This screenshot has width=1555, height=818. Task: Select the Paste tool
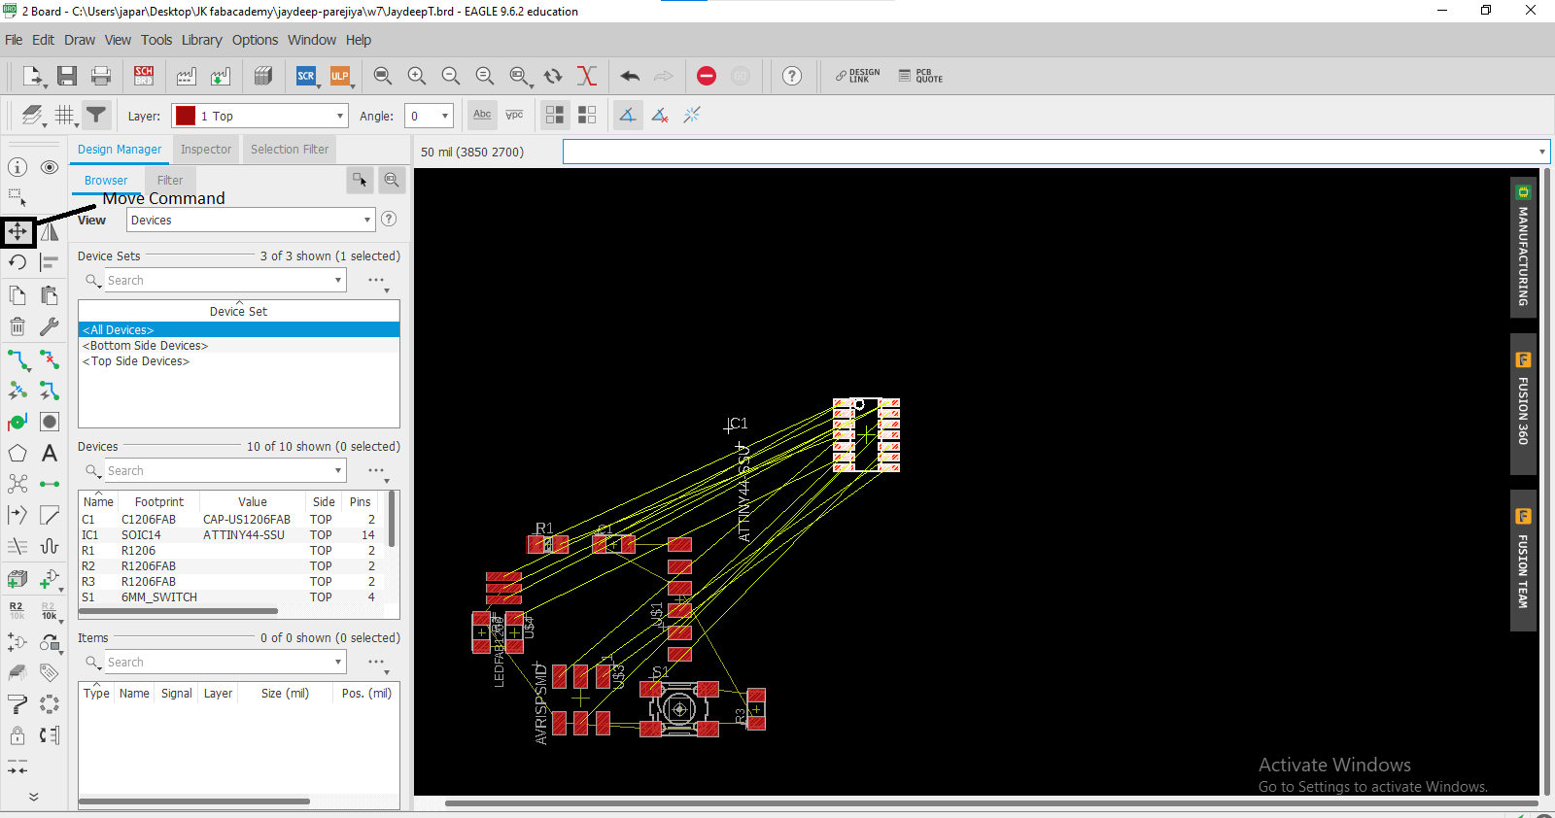[x=50, y=295]
